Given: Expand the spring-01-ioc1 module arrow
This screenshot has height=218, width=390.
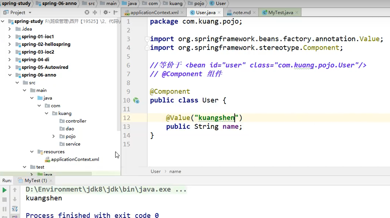Looking at the screenshot, I should [x=10, y=37].
